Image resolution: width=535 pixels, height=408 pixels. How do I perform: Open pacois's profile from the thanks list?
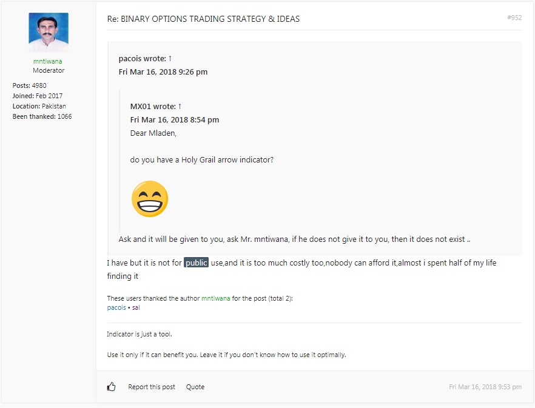point(116,307)
